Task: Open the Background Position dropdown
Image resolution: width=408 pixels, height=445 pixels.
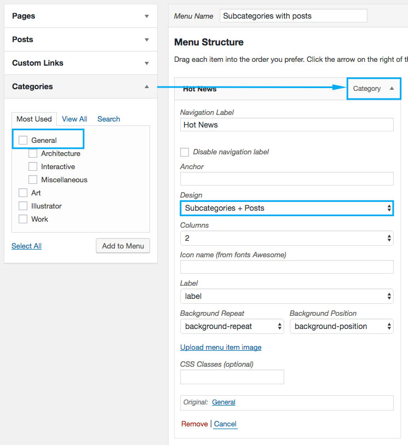Action: tap(341, 326)
